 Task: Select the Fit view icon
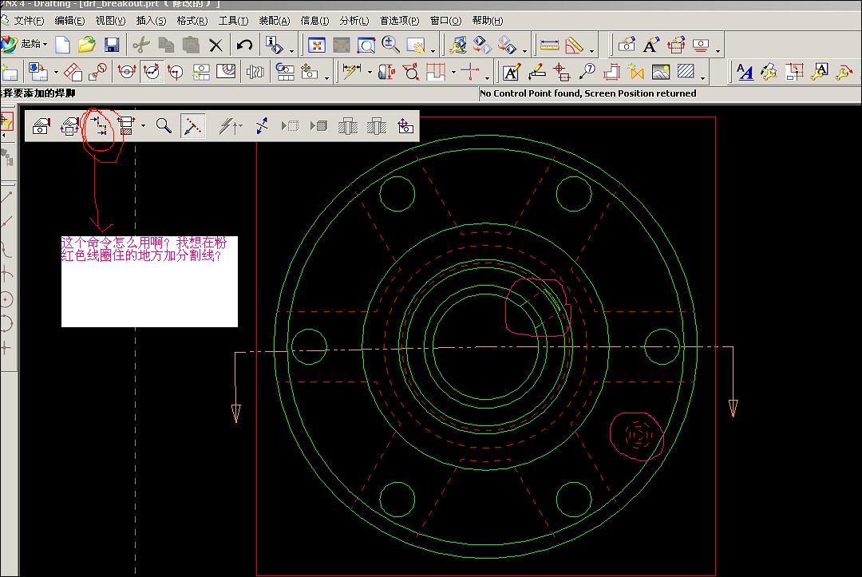(317, 45)
